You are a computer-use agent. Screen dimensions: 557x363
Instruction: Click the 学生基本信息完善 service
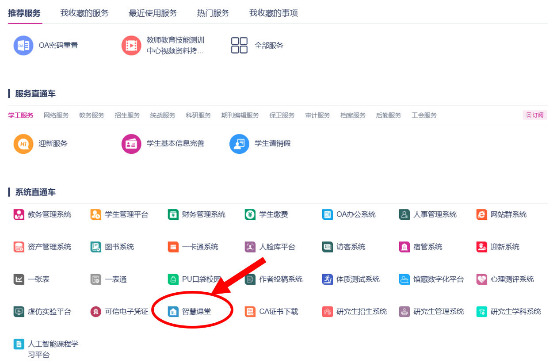[175, 144]
